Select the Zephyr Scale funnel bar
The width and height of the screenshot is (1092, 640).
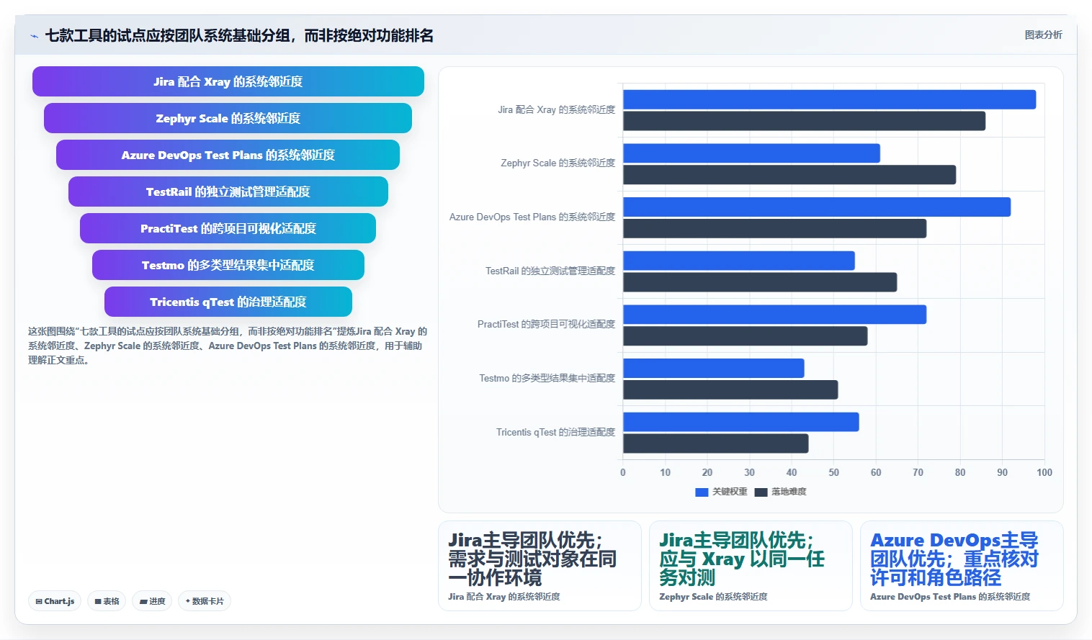point(228,118)
